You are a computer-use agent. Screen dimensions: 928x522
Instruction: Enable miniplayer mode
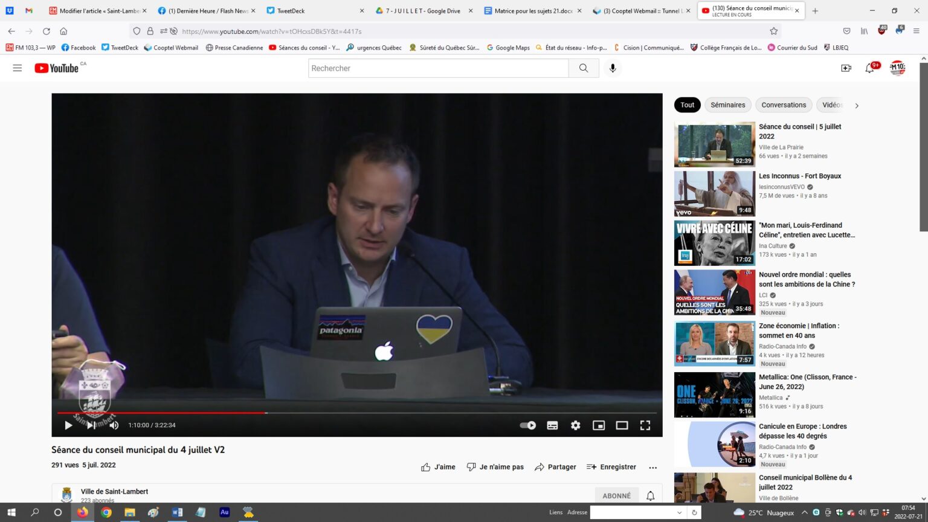coord(598,425)
